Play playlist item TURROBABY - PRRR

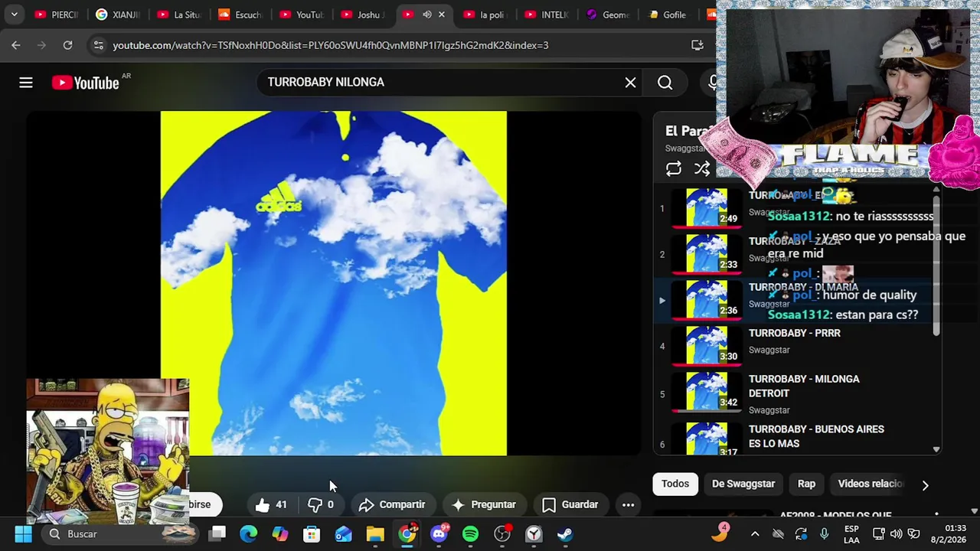click(795, 334)
